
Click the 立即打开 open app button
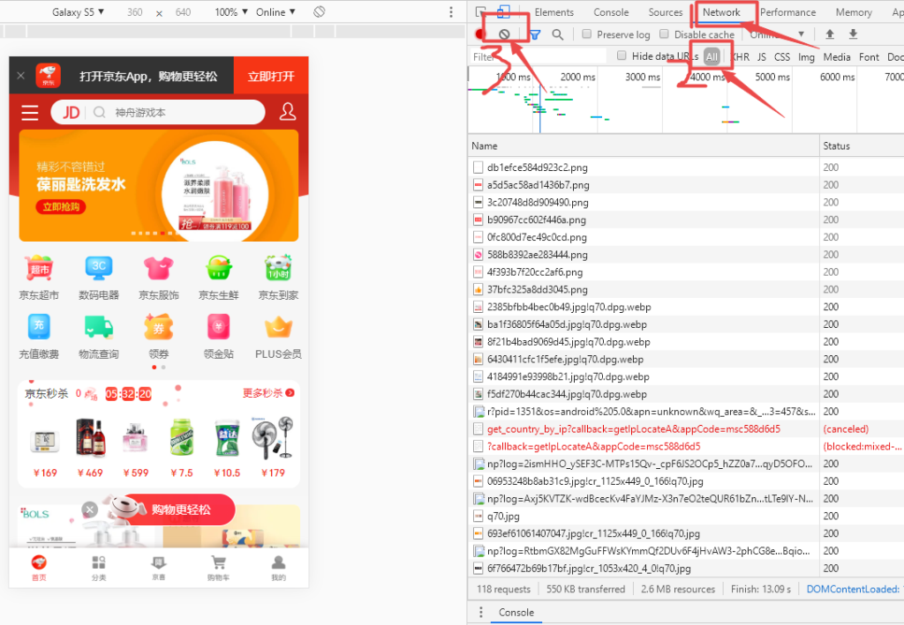click(x=271, y=77)
